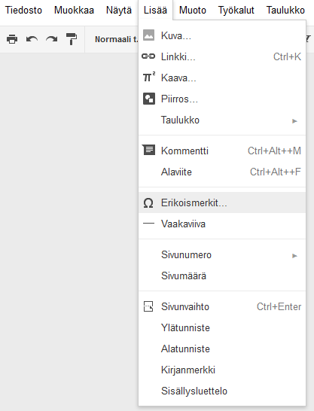Open Kaava equation pi icon
Viewport: 314px width, 411px height.
point(149,77)
